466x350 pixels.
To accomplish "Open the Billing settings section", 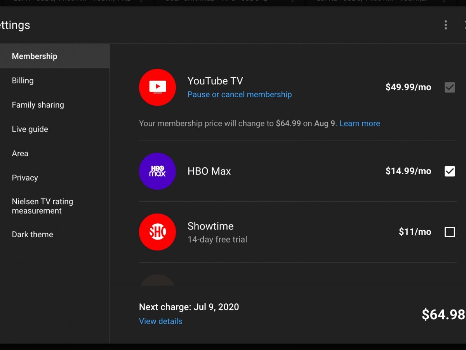I will (23, 80).
